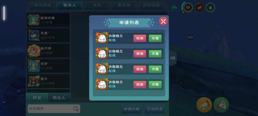Reject the third friend request
258x116 pixels.
140,69
